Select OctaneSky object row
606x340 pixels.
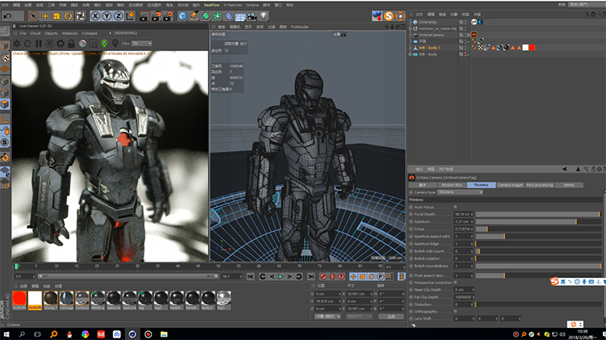427,22
